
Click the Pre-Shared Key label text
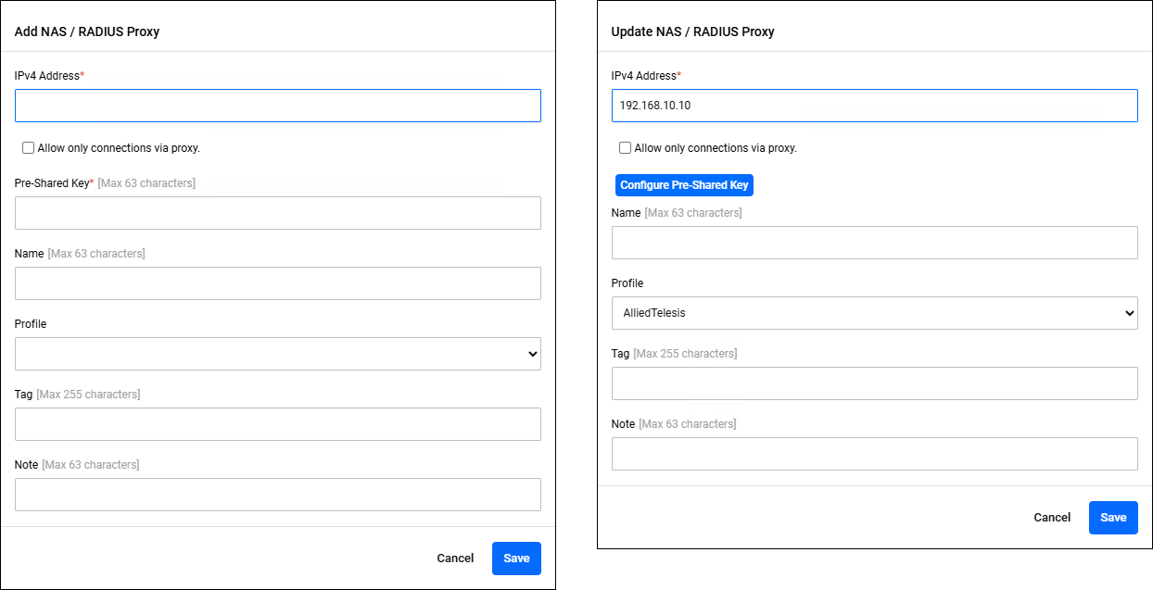(52, 183)
